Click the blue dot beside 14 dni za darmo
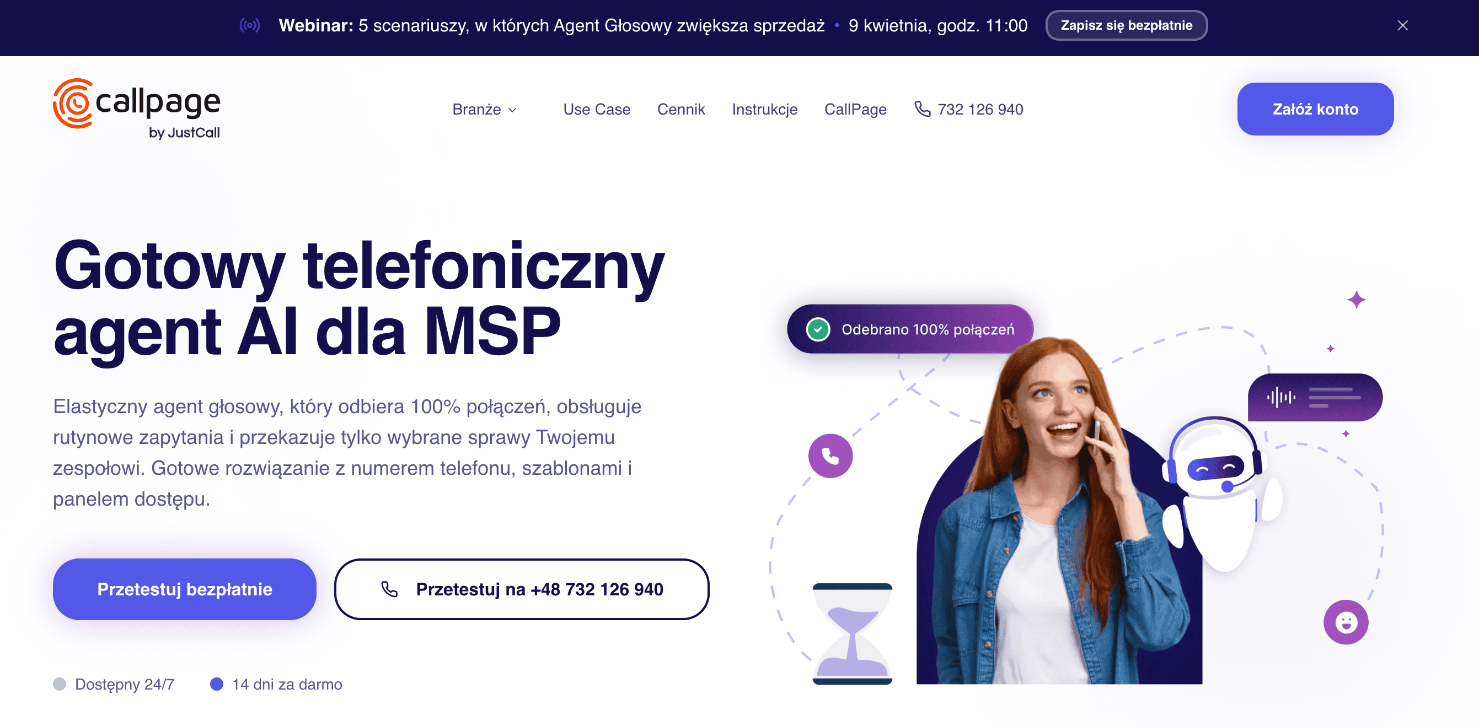Viewport: 1479px width, 727px height. click(x=217, y=684)
